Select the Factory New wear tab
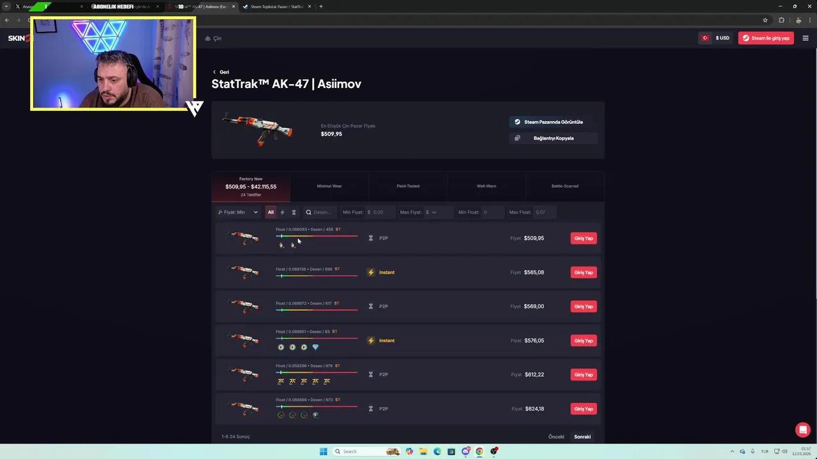The image size is (817, 459). pyautogui.click(x=251, y=187)
